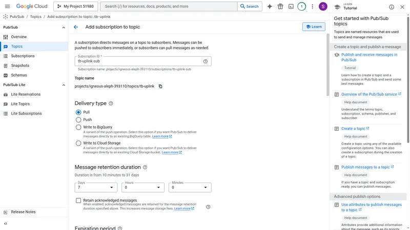The width and height of the screenshot is (410, 230).
Task: Collapse the left navigation sidebar
Action: tap(6, 223)
